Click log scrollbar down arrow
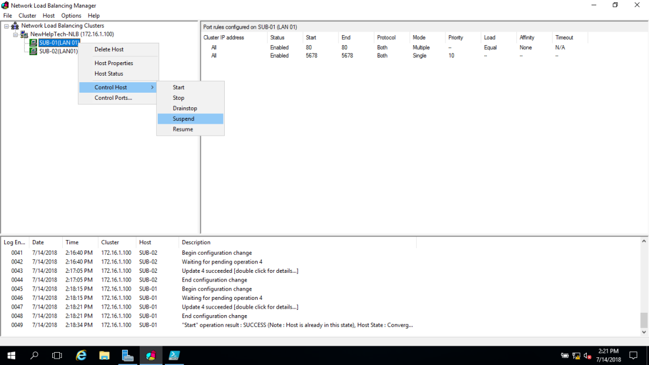The height and width of the screenshot is (365, 649). [644, 332]
